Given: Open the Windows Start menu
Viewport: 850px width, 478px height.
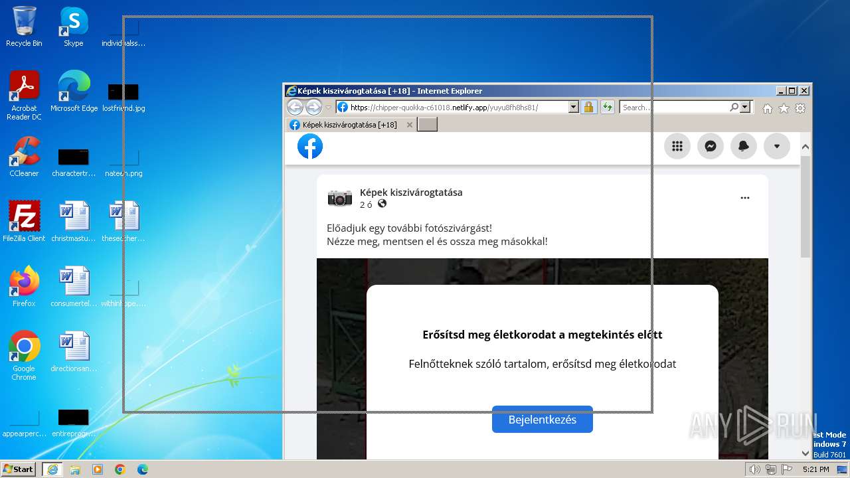Looking at the screenshot, I should coord(18,469).
